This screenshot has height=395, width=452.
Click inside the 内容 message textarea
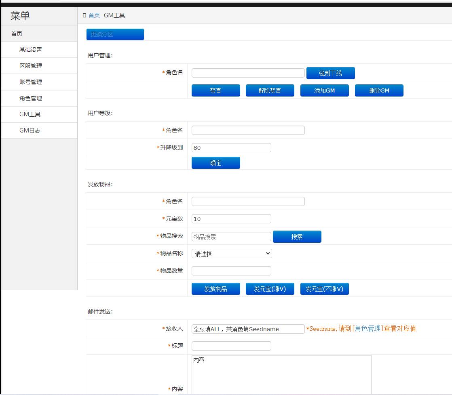[x=280, y=374]
